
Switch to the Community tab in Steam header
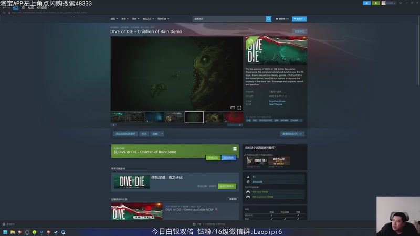pyautogui.click(x=31, y=8)
